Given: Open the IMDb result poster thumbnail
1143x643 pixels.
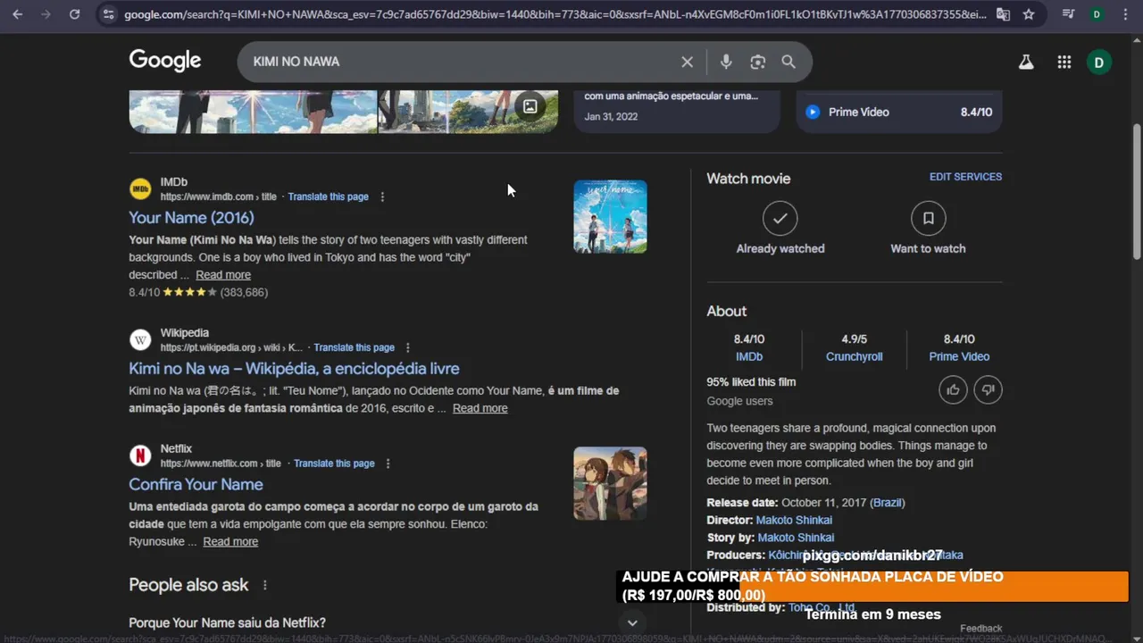Looking at the screenshot, I should click(610, 217).
